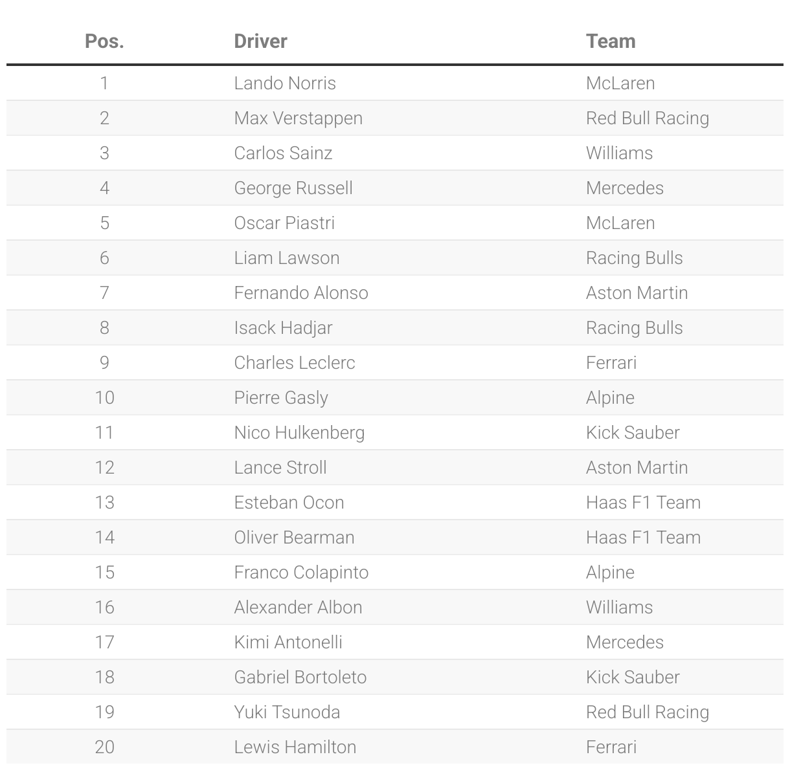Select the Carlos Sainz row
The height and width of the screenshot is (770, 790).
395,153
